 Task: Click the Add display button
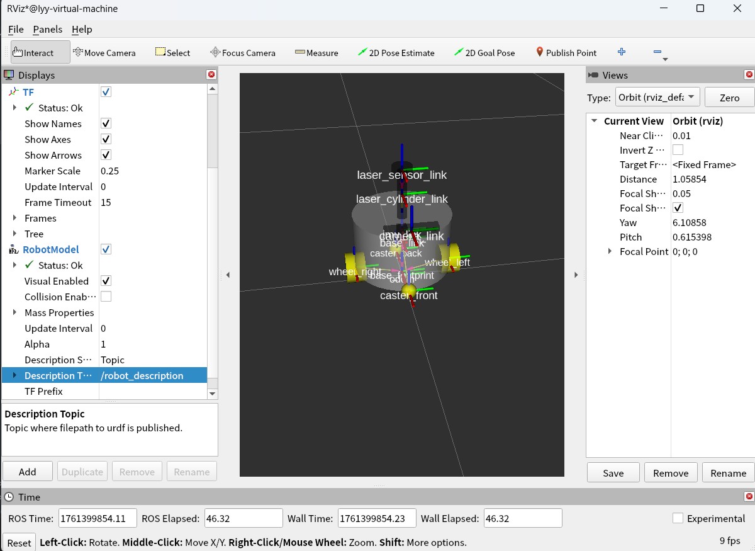(28, 472)
